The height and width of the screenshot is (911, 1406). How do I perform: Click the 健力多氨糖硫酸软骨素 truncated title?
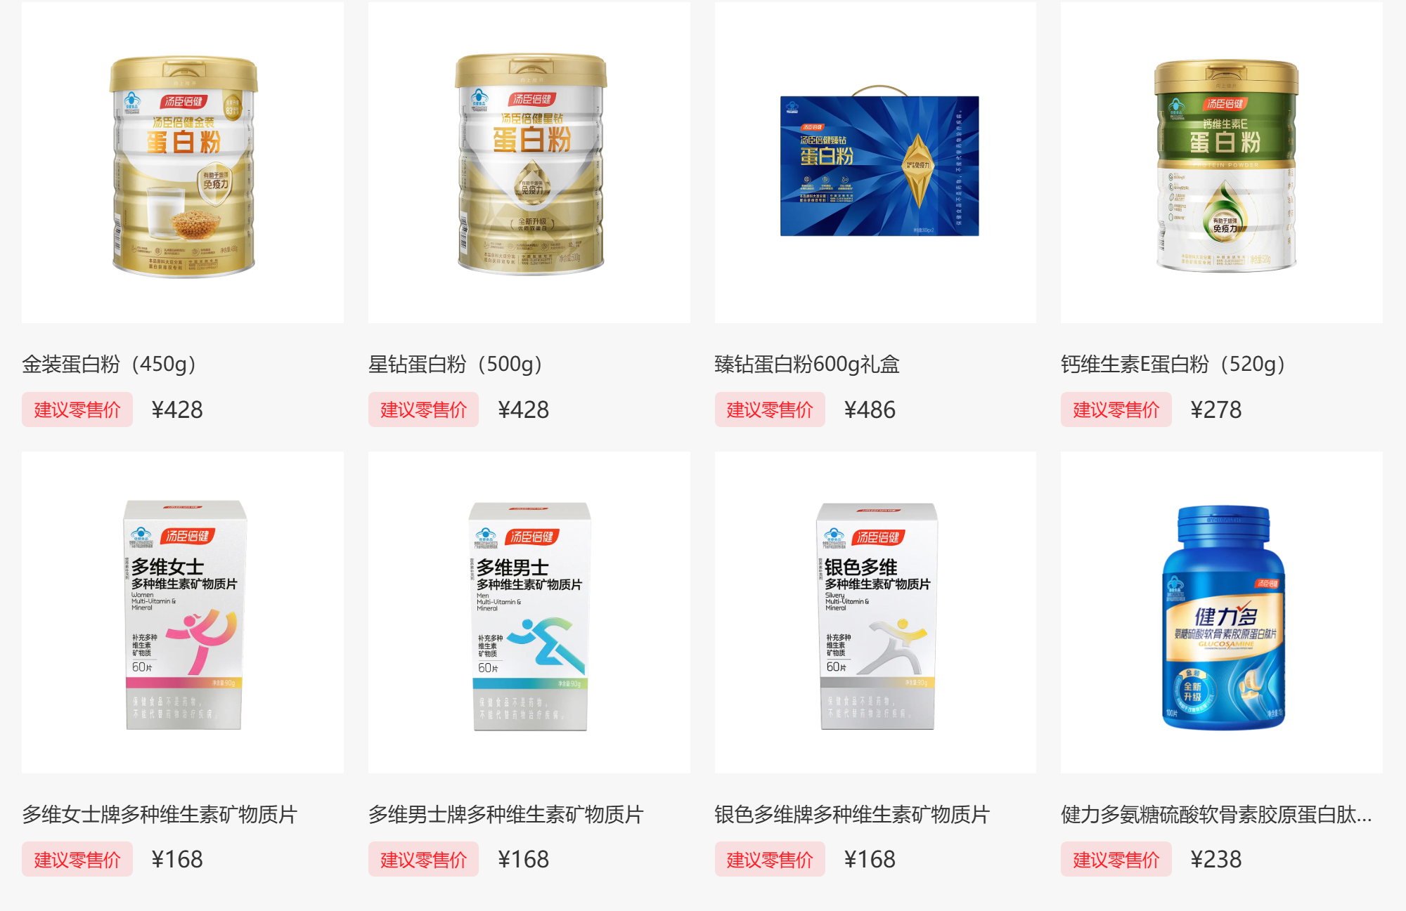pos(1216,815)
